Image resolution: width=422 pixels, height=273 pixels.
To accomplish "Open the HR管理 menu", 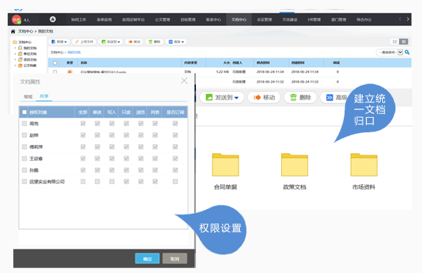I will (x=314, y=19).
